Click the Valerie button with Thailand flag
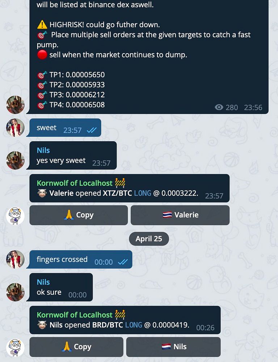The image size is (278, 362). (x=180, y=215)
